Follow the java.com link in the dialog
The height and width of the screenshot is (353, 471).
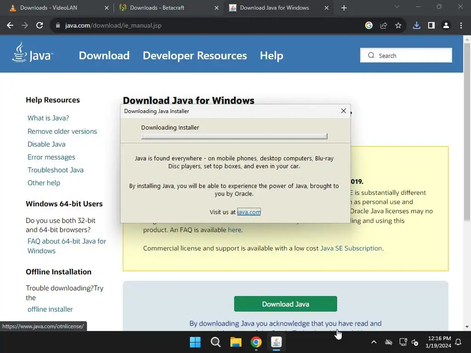249,212
